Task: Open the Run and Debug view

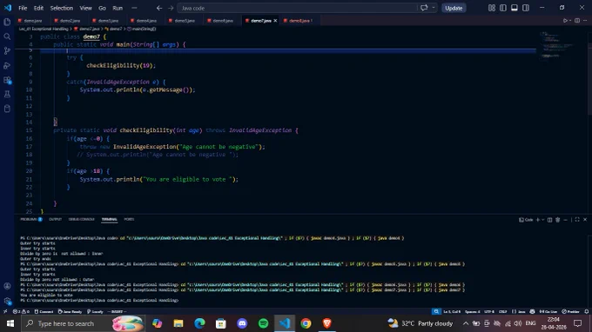Action: click(7, 65)
